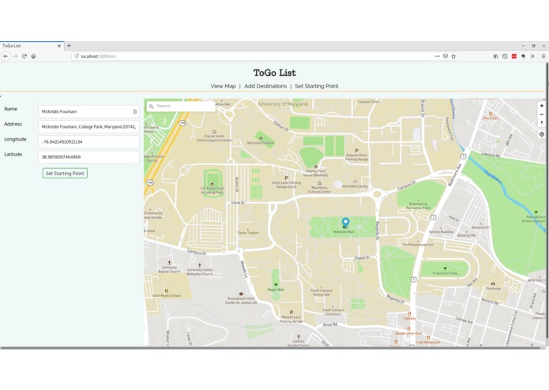Click the Fraternity Fields tree icon
The height and width of the screenshot is (390, 549).
tap(445, 268)
